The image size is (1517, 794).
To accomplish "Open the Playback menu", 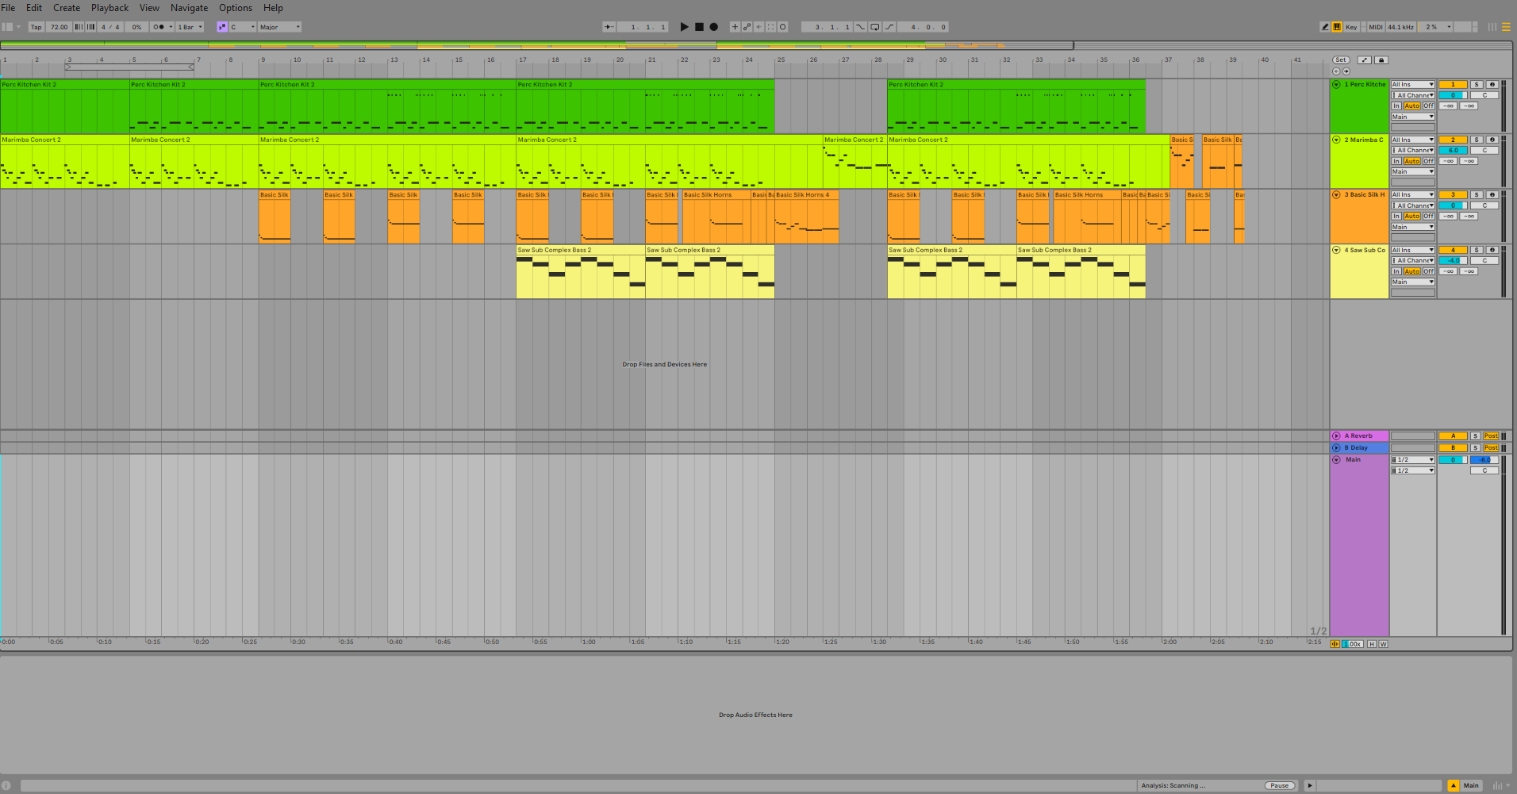I will point(109,8).
